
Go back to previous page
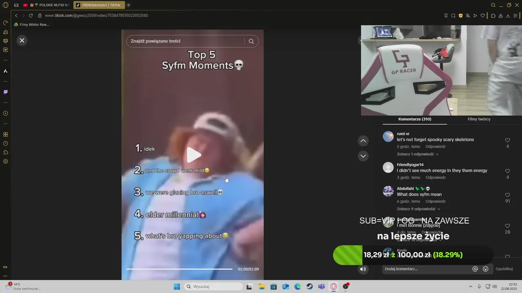point(16,15)
